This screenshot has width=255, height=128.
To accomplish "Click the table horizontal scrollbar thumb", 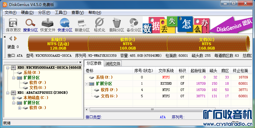I will [x=152, y=109].
